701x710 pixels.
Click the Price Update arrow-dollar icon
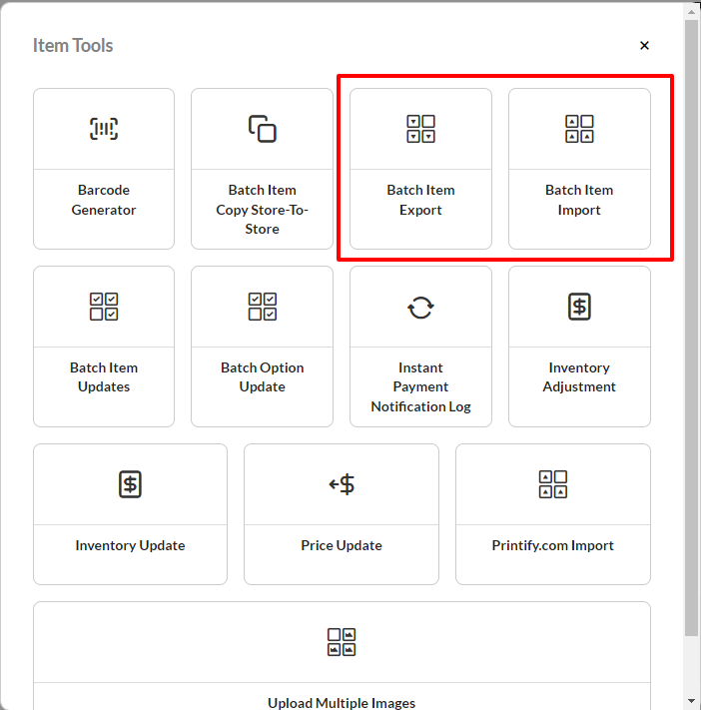pos(342,484)
